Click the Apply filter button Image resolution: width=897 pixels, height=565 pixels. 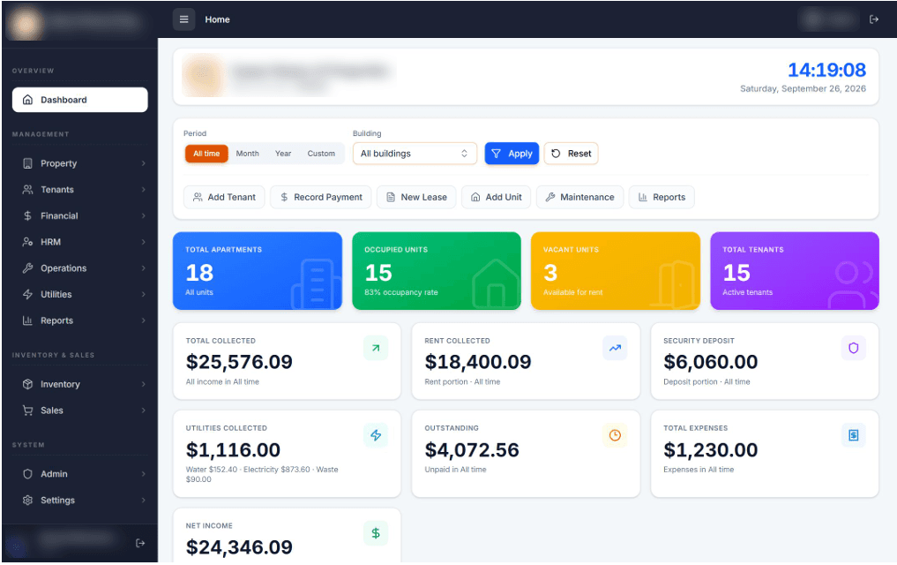512,154
